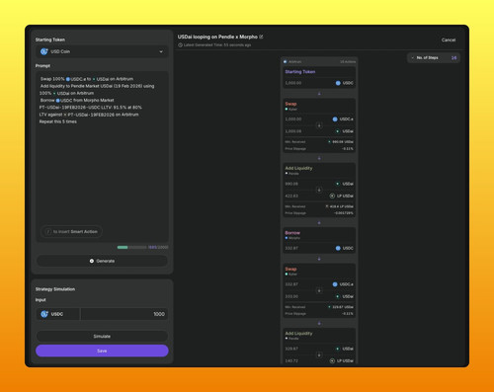Click the Starting Token card title in flow
494x392 pixels.
300,72
